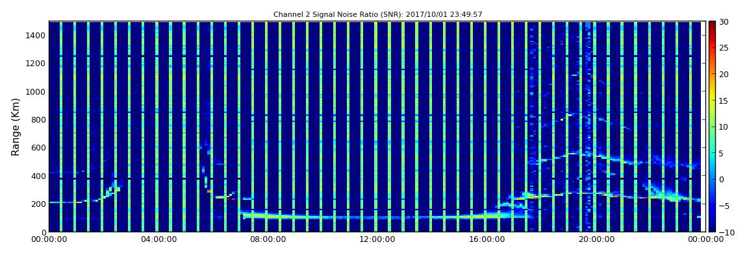Click the colorbar value 15
Viewport: 747px width, 264px height.
point(724,101)
